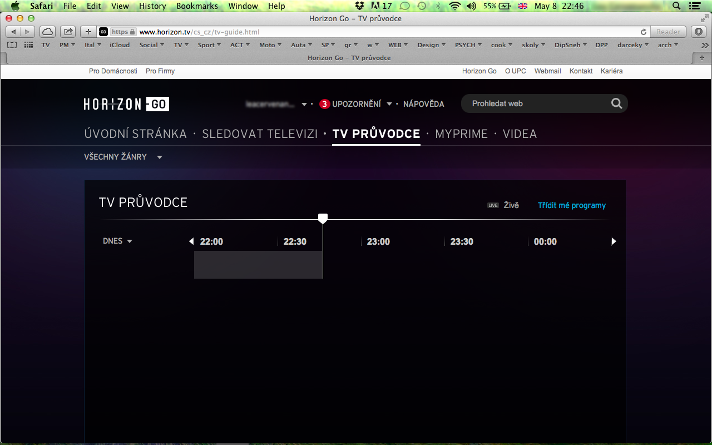Open volume menu bar icon
712x445 pixels.
pos(471,6)
